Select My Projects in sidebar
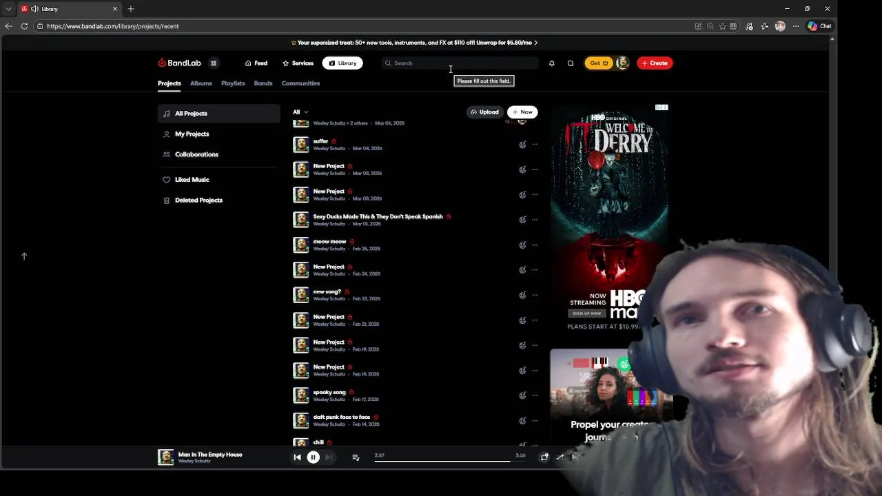The image size is (882, 496). pos(219,134)
